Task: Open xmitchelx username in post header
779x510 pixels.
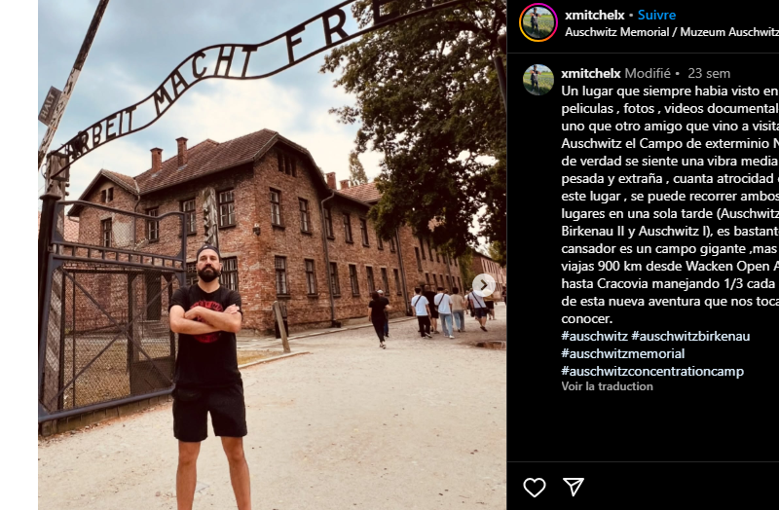Action: click(594, 15)
